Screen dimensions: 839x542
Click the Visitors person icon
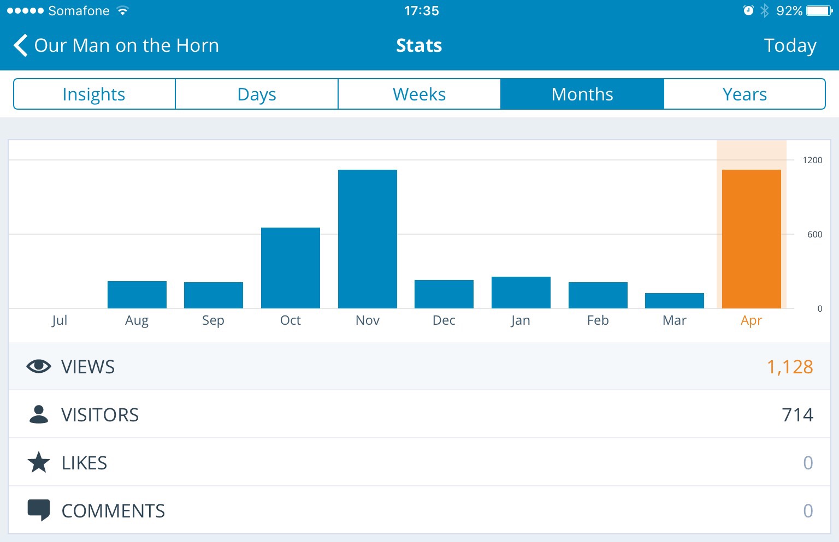[39, 415]
